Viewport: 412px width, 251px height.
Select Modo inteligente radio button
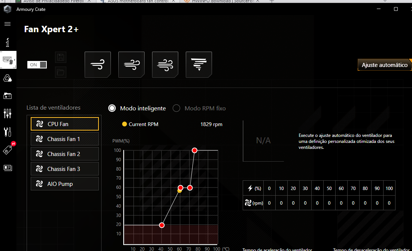click(112, 108)
